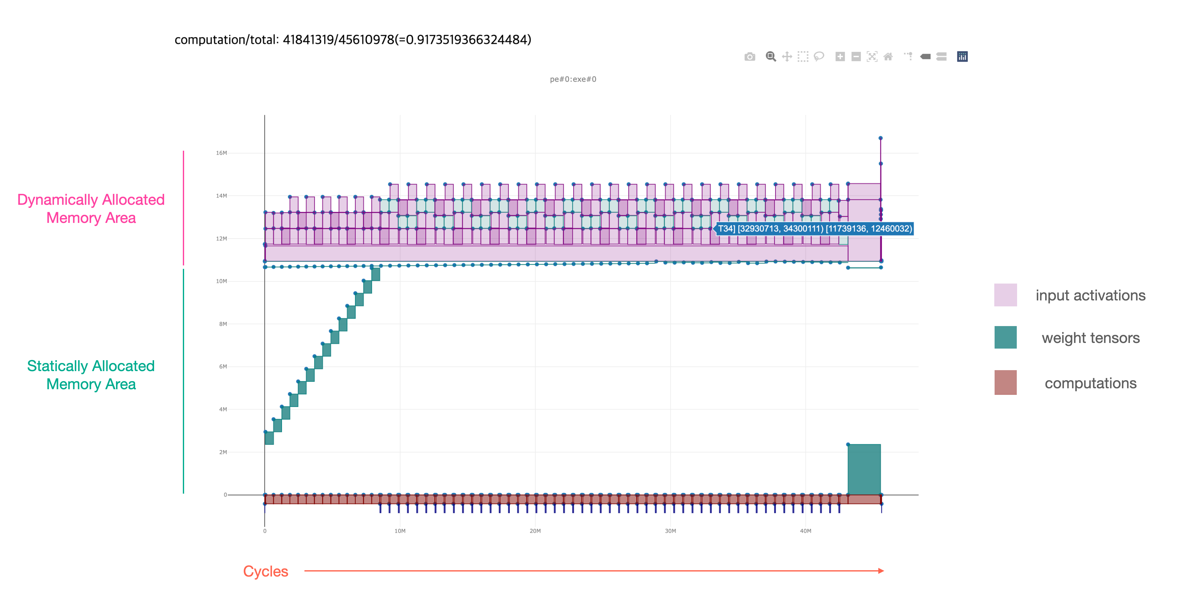This screenshot has height=599, width=1179.
Task: Enable compare data on hover
Action: coord(941,57)
